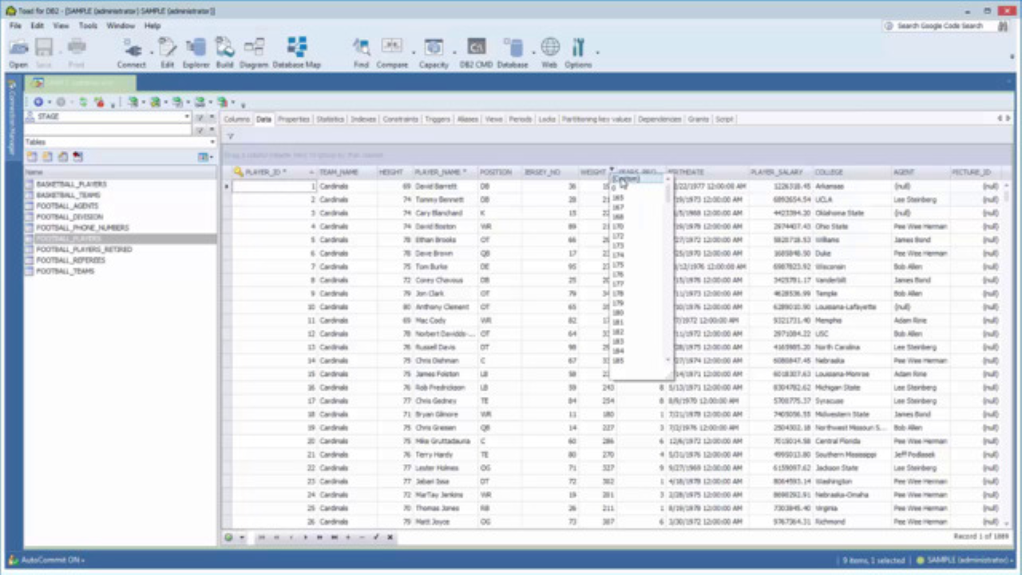Jump to the last record with navigator
The image size is (1022, 575).
click(x=333, y=537)
